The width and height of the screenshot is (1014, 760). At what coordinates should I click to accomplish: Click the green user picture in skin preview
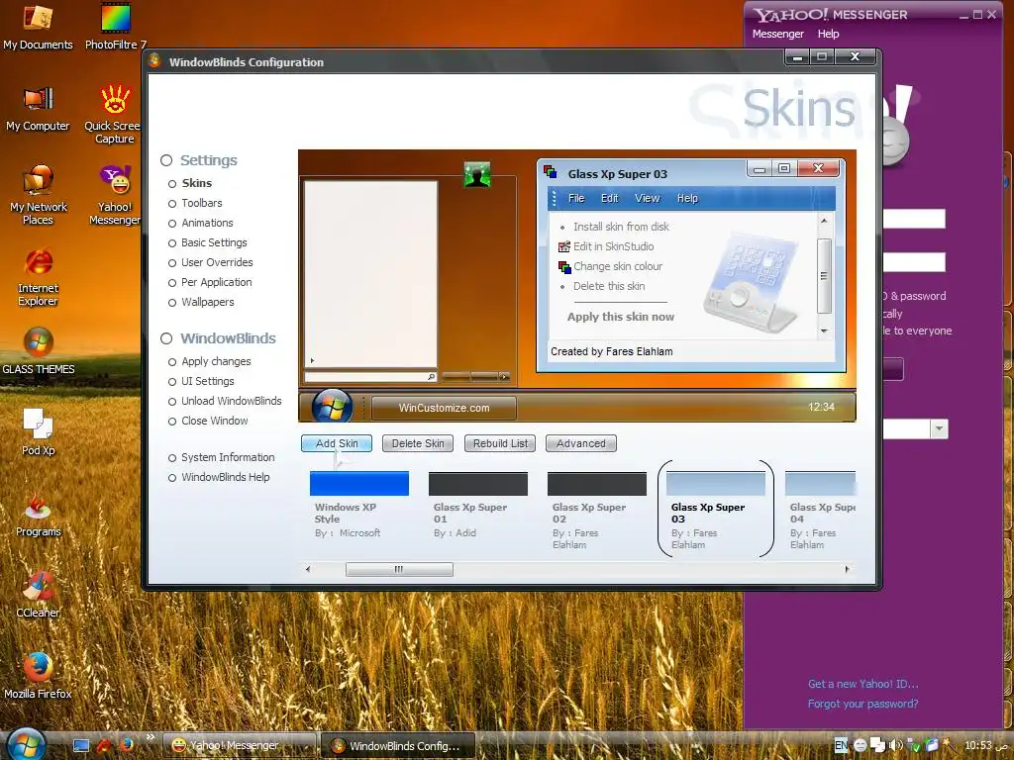coord(477,174)
